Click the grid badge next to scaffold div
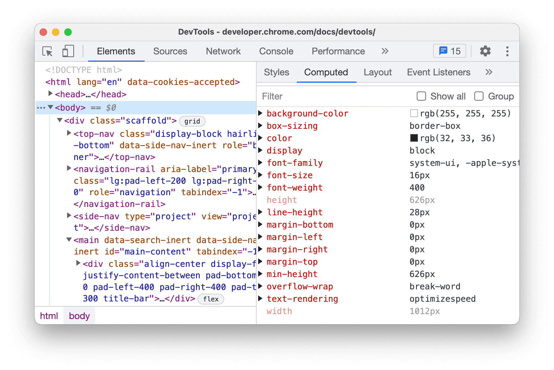 tap(192, 121)
